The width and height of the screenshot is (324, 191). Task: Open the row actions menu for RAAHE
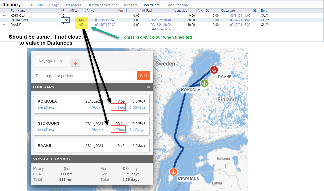[4, 25]
